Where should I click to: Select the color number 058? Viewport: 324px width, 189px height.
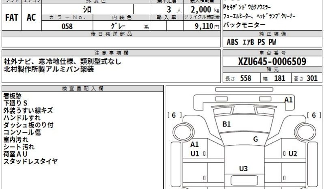click(x=67, y=26)
